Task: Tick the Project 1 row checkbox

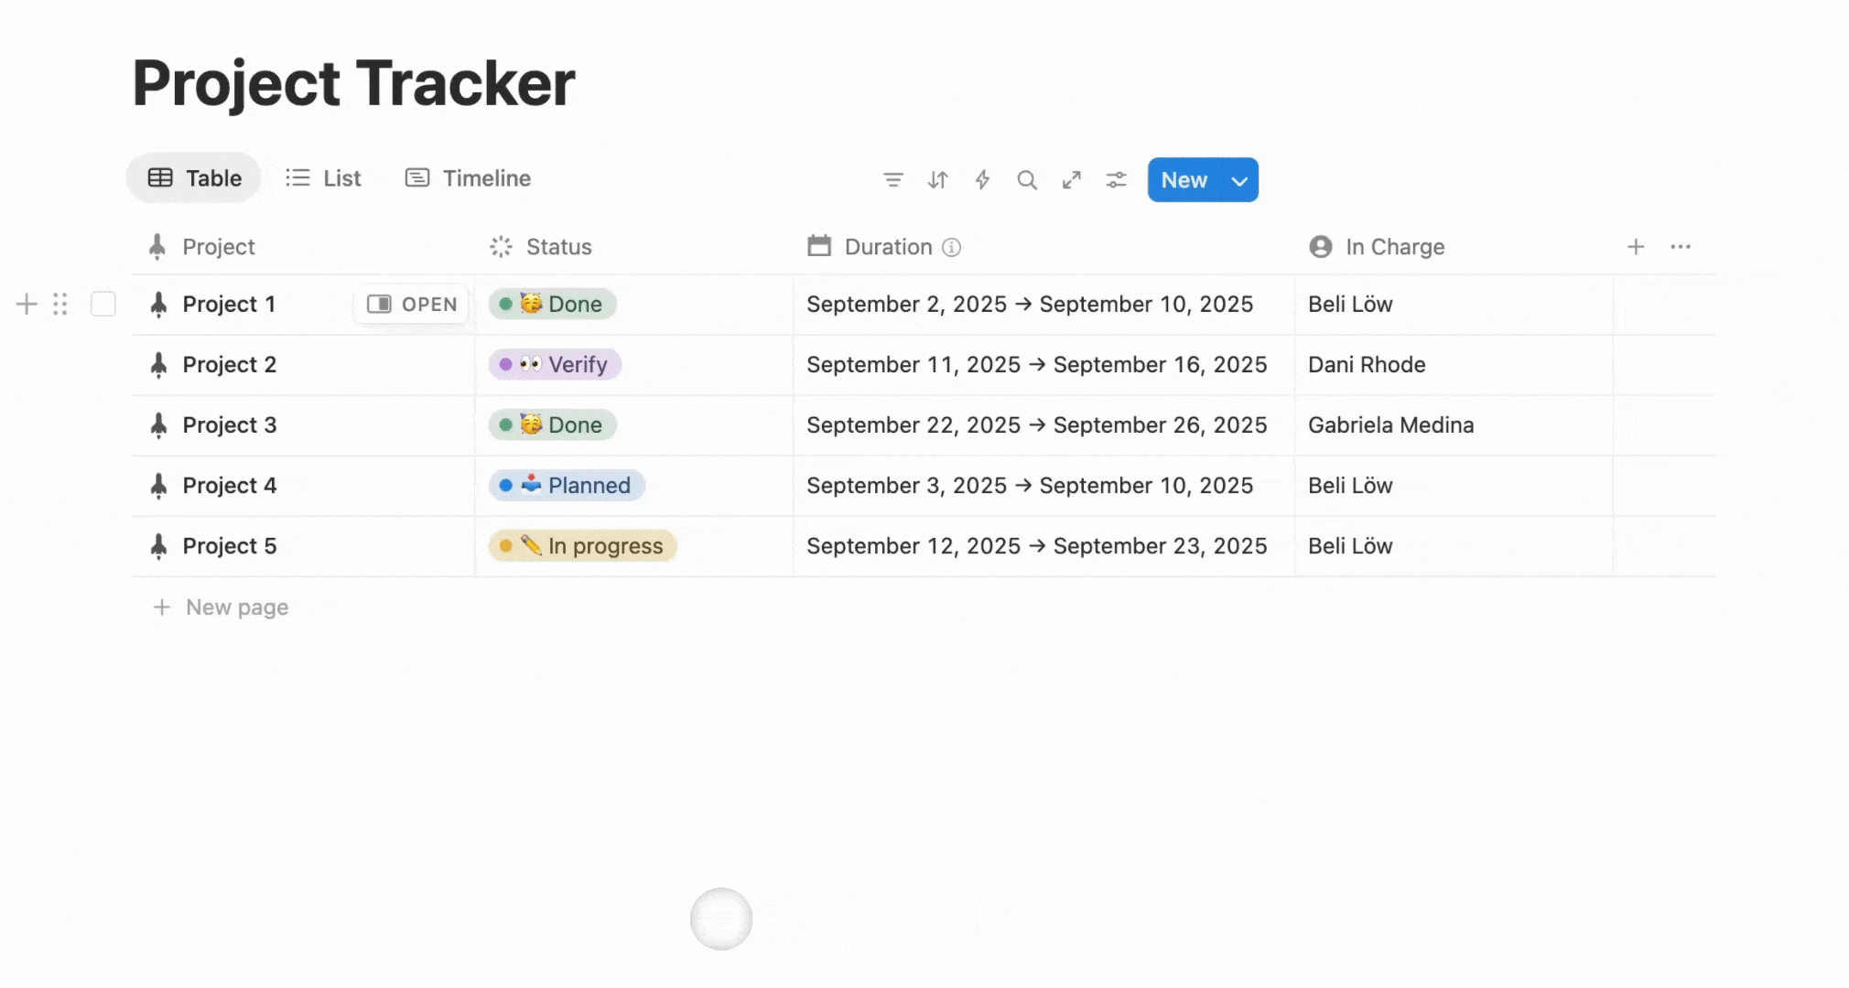Action: click(x=103, y=304)
